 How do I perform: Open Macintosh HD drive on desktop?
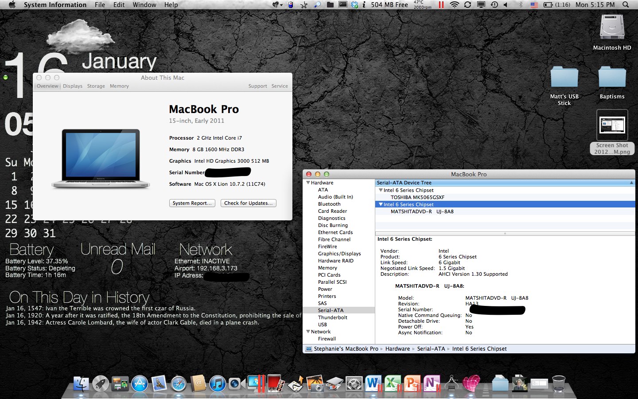(612, 27)
